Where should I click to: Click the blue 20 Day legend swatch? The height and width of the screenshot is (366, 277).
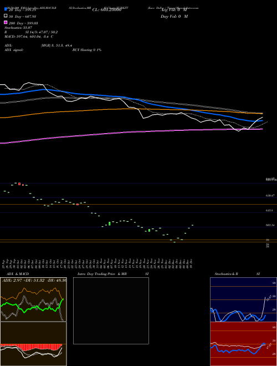click(x=6, y=9)
